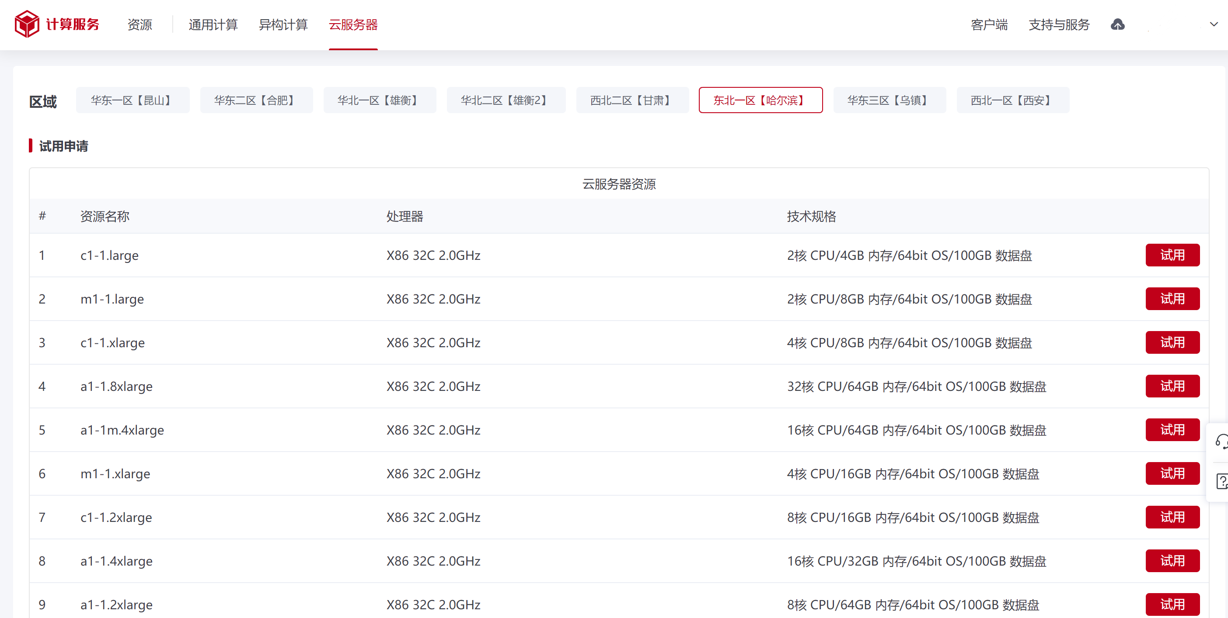Click spec 16核 CPU/32GB 内存 cell
Image resolution: width=1228 pixels, height=618 pixels.
coord(917,561)
